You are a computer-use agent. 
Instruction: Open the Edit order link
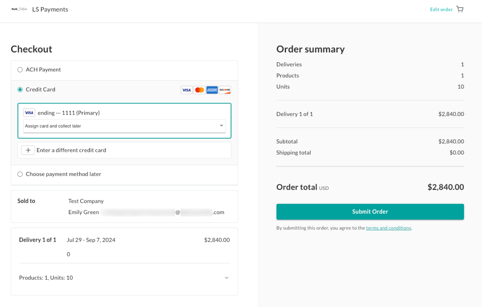click(x=441, y=9)
